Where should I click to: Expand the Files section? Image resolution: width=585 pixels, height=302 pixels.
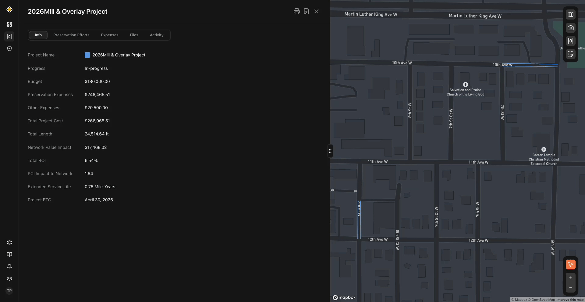(x=134, y=35)
